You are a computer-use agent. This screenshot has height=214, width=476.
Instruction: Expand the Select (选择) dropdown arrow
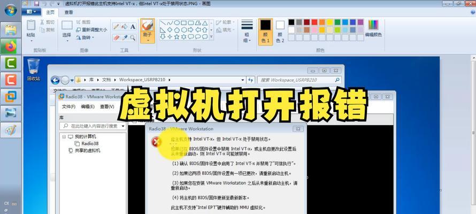point(67,41)
